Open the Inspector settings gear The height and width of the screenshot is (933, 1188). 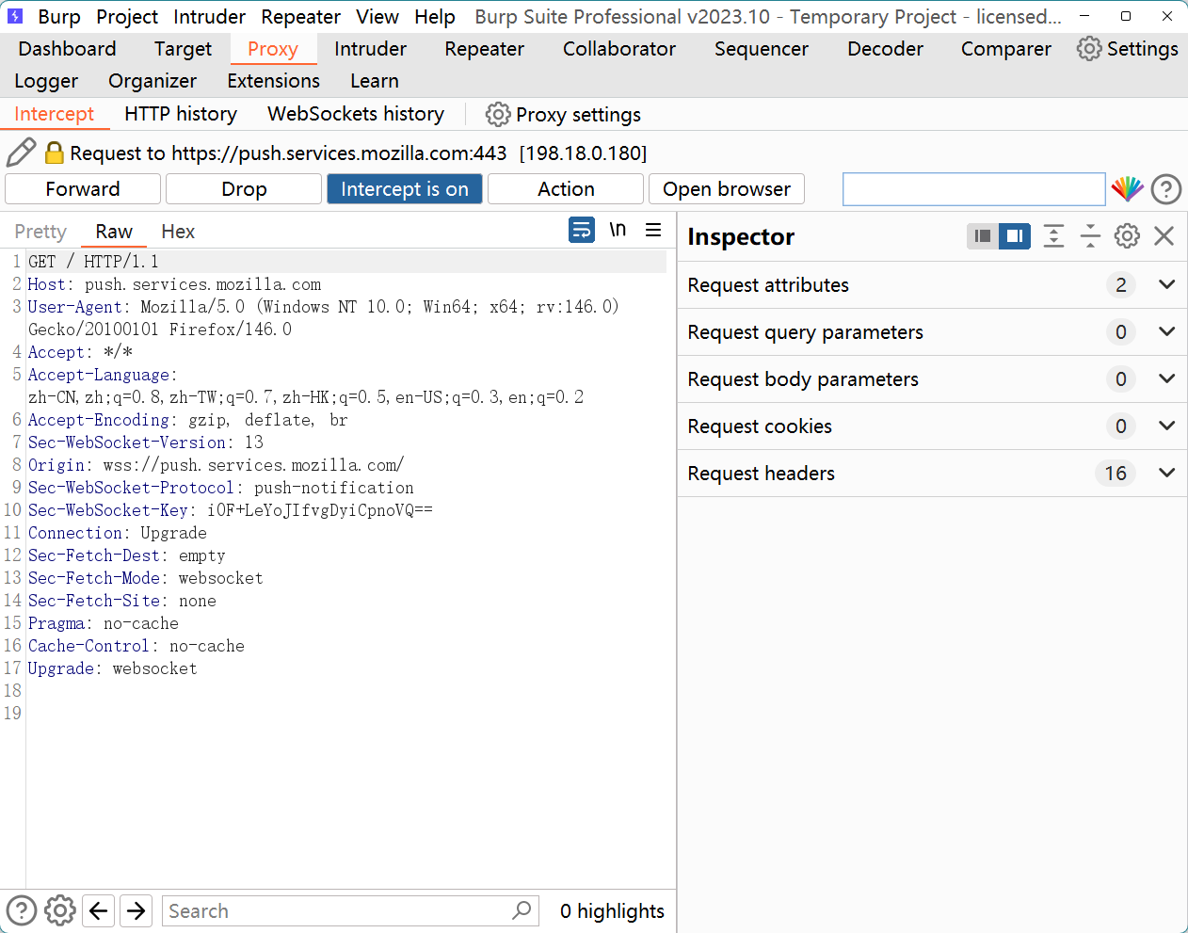click(x=1127, y=236)
